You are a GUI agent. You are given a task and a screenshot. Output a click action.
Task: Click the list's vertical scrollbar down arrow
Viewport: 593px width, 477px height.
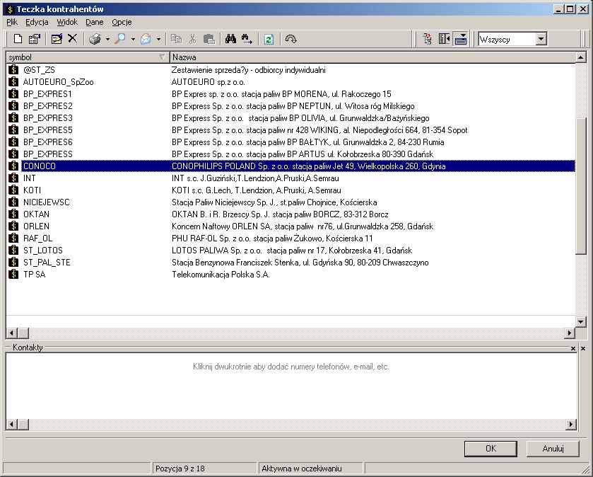tap(581, 322)
